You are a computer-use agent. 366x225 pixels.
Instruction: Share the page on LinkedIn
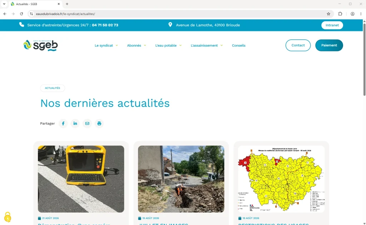coord(75,123)
